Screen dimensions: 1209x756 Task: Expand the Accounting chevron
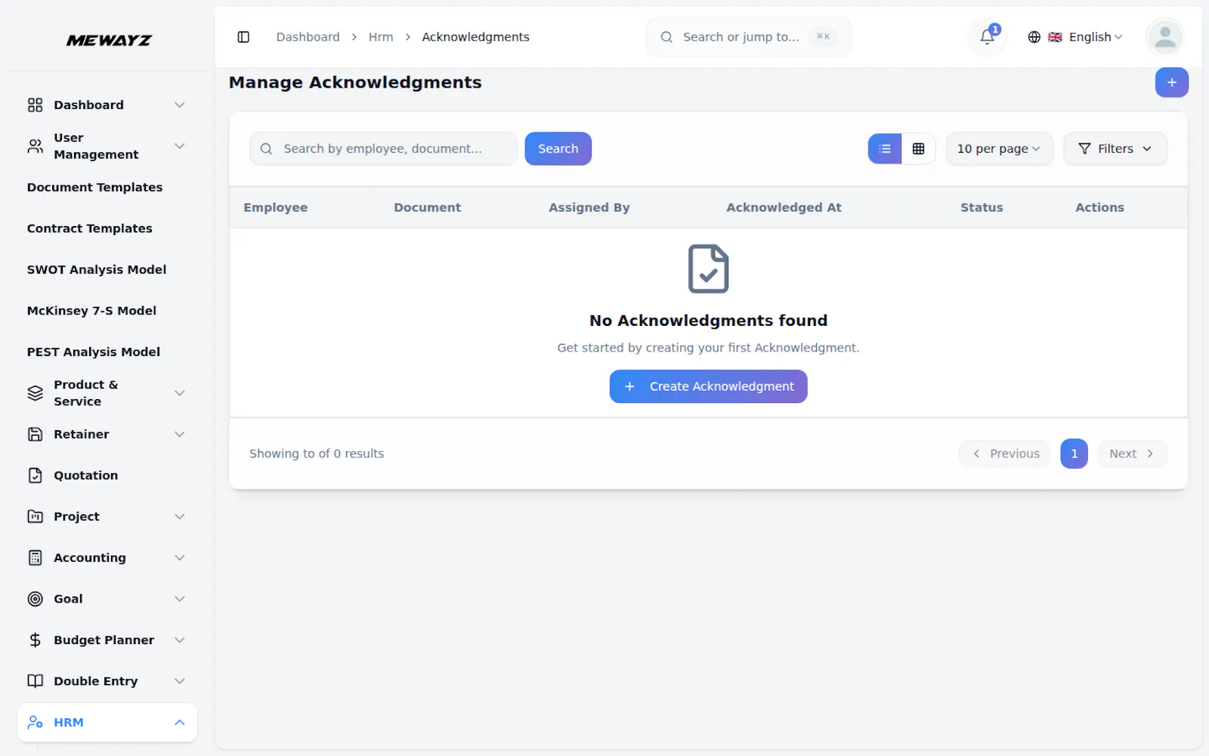[x=180, y=558]
